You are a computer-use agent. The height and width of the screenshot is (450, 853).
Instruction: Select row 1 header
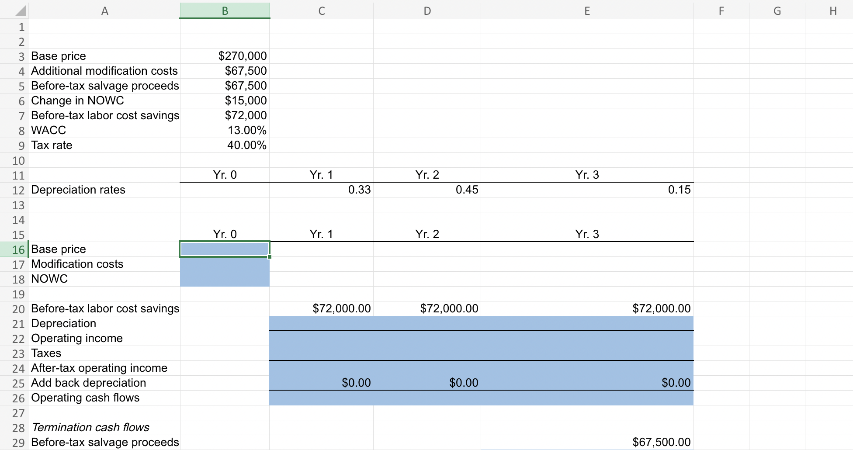coord(14,27)
